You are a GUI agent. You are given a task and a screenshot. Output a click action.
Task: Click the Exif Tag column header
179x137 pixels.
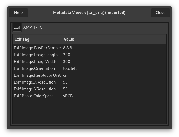coord(37,39)
